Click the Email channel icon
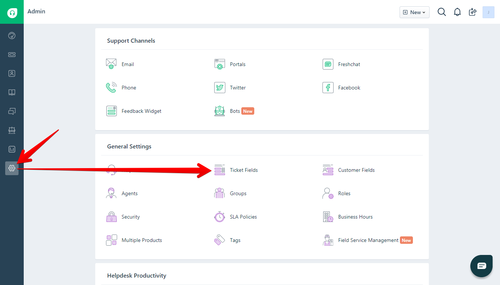The width and height of the screenshot is (500, 285). pos(111,64)
